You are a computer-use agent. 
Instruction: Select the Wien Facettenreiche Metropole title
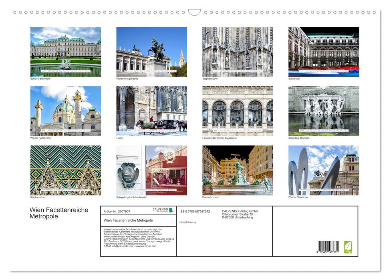coord(58,212)
